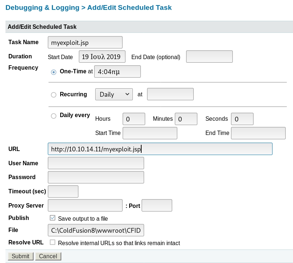Viewport: 293px width, 263px height.
Task: Click the One-Time label text
Action: pos(73,71)
